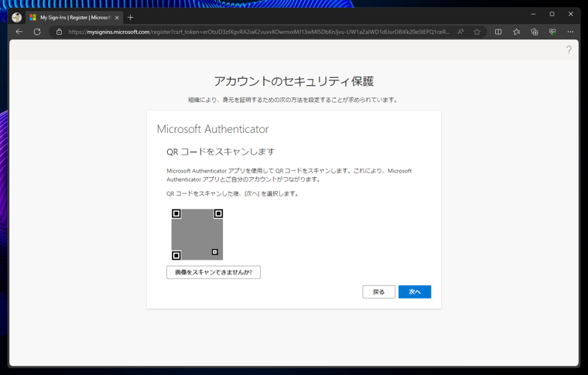Click the アカウントのセキュリティ保護 title

point(294,81)
